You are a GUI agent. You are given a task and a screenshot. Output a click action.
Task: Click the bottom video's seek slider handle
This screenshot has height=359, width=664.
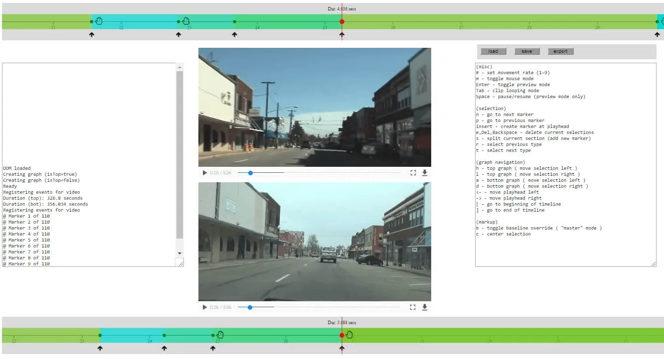(x=250, y=307)
